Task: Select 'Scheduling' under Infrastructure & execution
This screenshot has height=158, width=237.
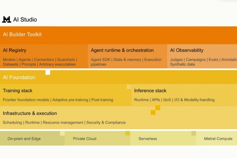Action: pos(12,123)
